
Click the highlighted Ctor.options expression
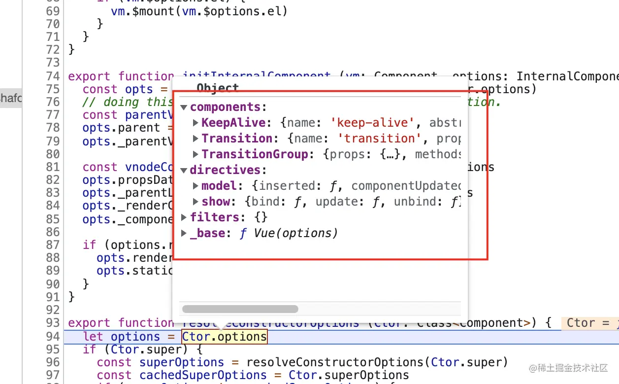point(225,337)
